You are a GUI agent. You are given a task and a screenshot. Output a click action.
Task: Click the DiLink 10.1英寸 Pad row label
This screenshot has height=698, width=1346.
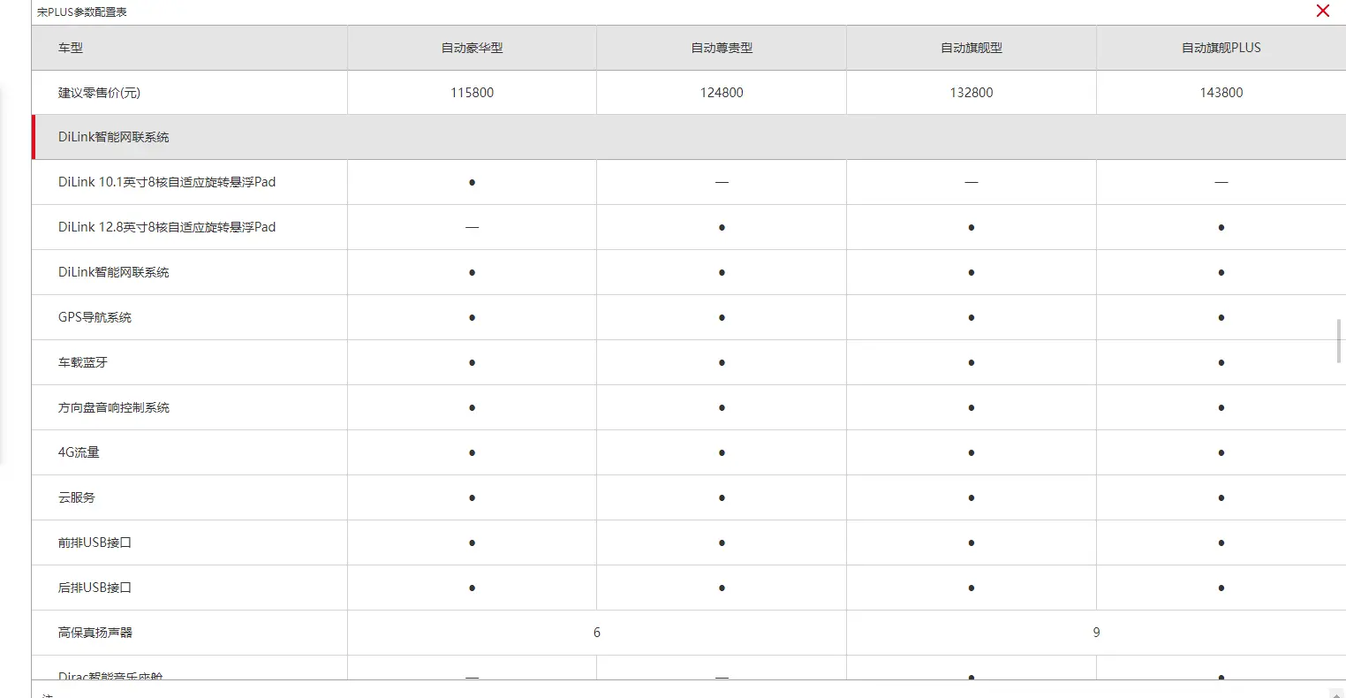point(167,182)
